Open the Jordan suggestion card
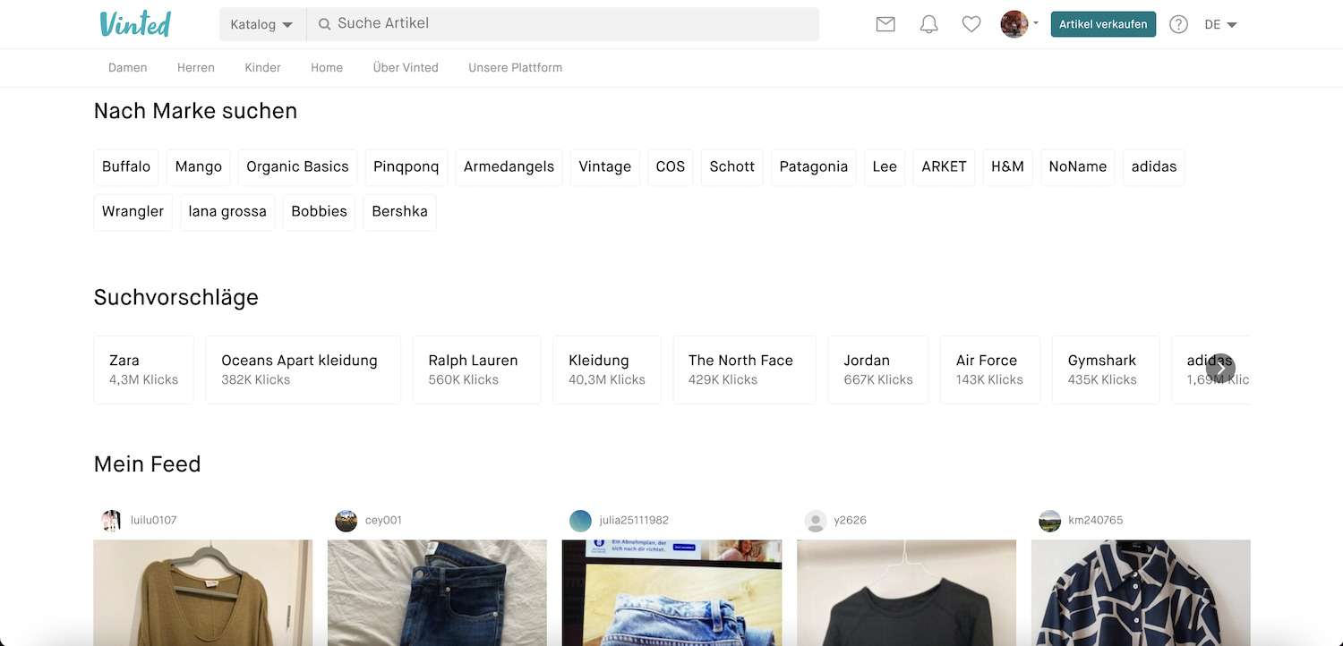The width and height of the screenshot is (1343, 646). coord(878,370)
